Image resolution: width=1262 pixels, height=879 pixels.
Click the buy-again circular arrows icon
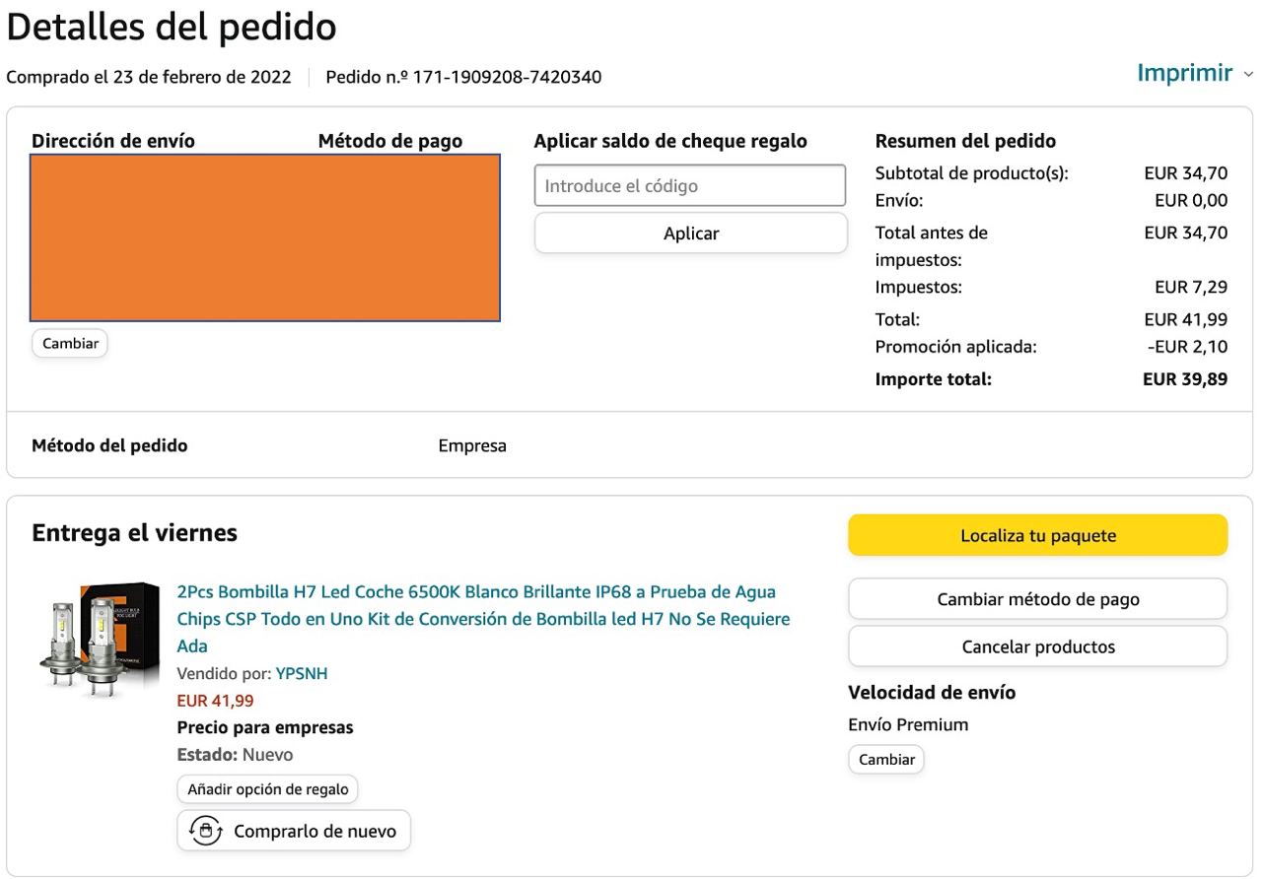click(205, 831)
